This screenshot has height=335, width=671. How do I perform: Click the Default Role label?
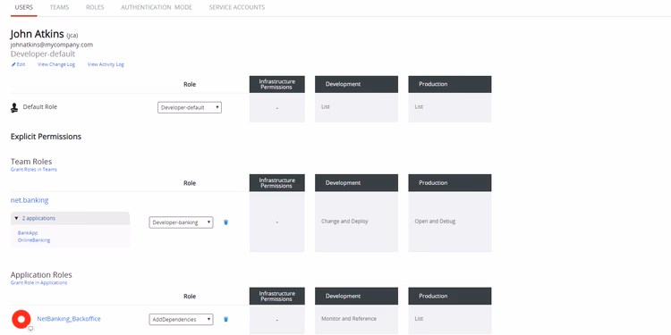[x=39, y=107]
